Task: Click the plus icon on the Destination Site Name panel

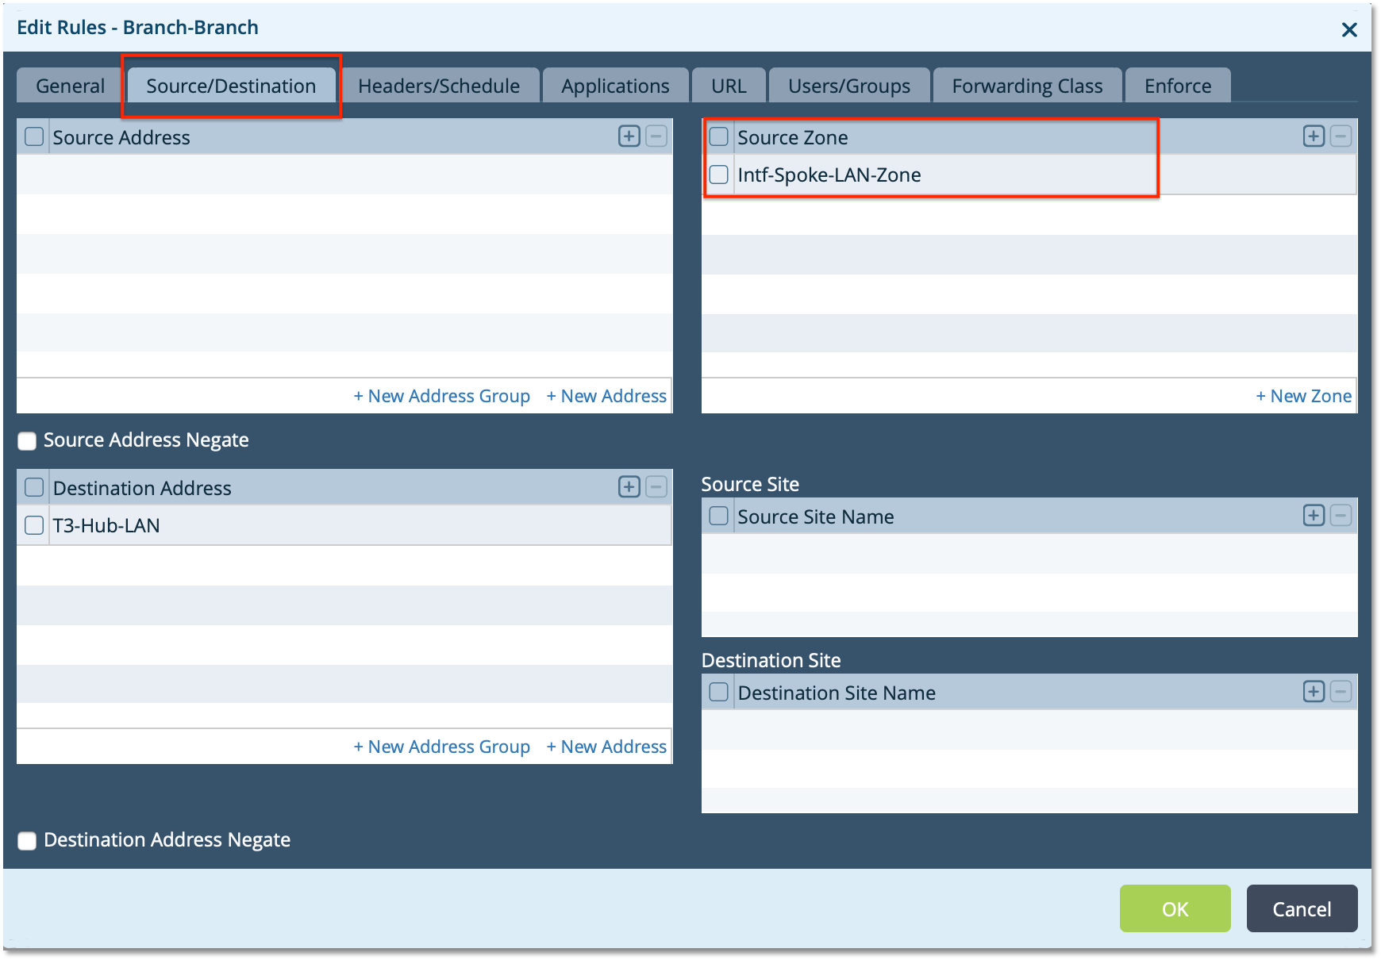Action: tap(1313, 691)
